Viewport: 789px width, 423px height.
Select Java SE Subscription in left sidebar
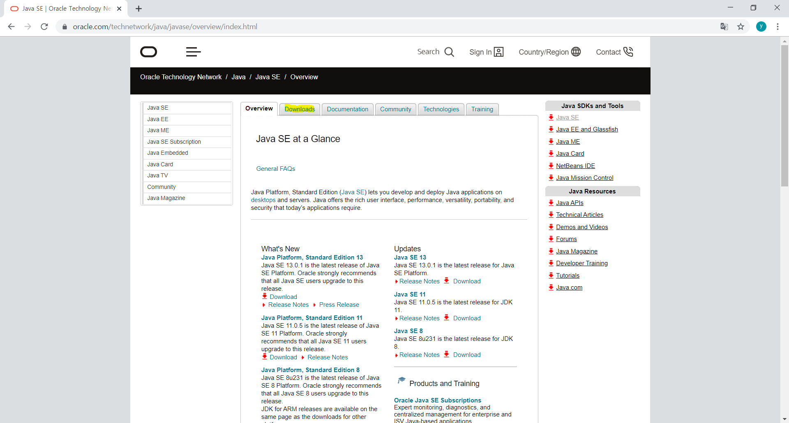point(187,142)
